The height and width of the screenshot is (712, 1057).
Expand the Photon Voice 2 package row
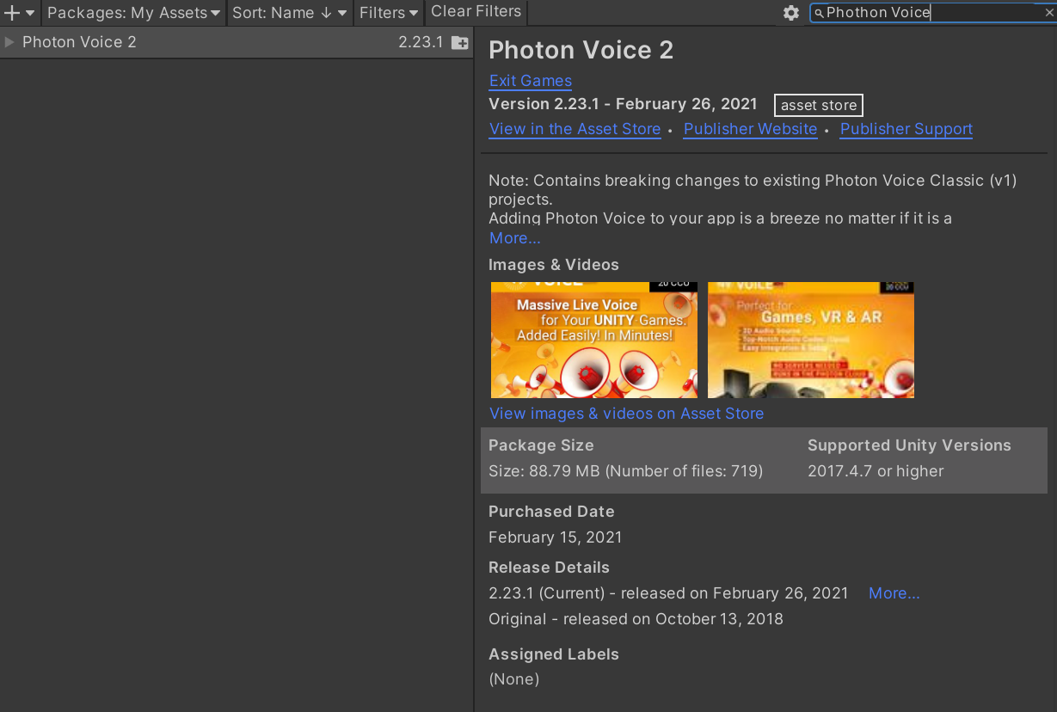pos(9,42)
